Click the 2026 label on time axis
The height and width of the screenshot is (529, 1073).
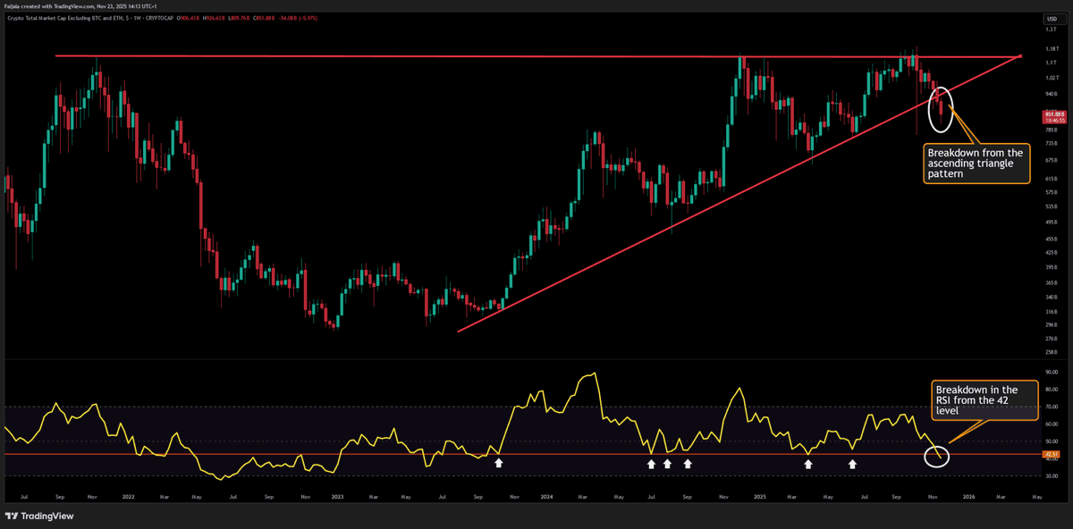967,496
